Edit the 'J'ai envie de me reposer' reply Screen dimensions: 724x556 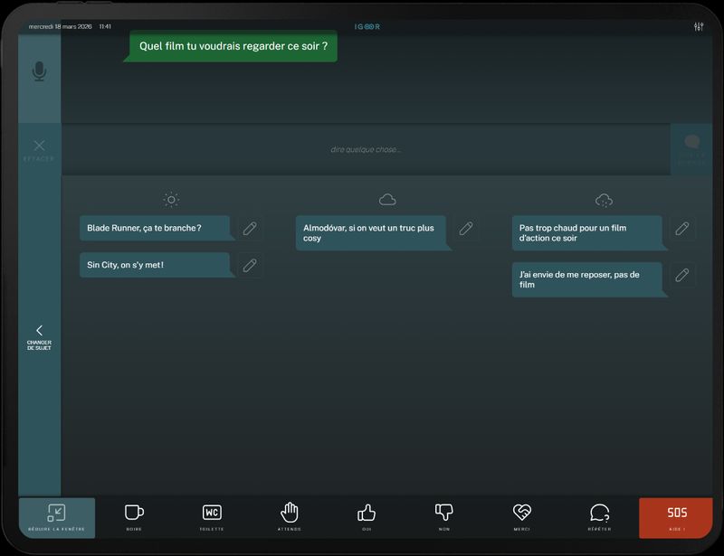682,275
